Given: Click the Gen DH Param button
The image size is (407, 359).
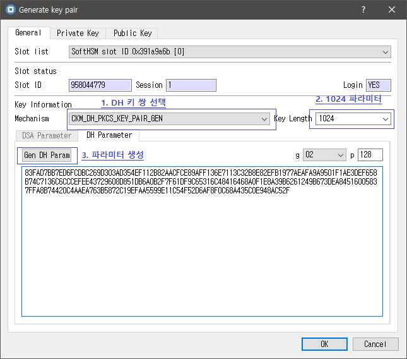Looking at the screenshot, I should tap(47, 155).
